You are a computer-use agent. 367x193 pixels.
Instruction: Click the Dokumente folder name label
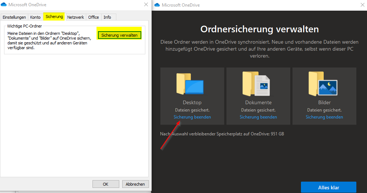(258, 102)
